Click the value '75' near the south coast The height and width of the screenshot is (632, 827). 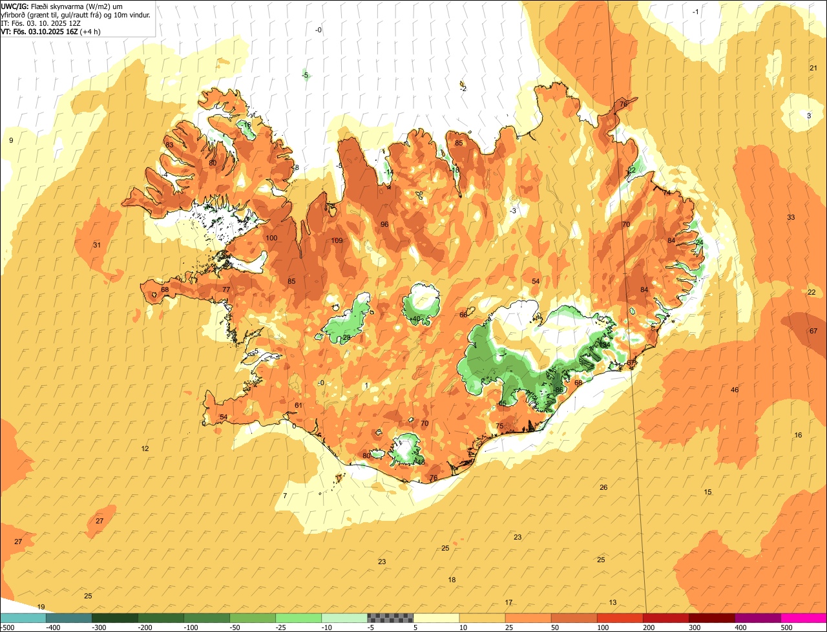pyautogui.click(x=499, y=426)
